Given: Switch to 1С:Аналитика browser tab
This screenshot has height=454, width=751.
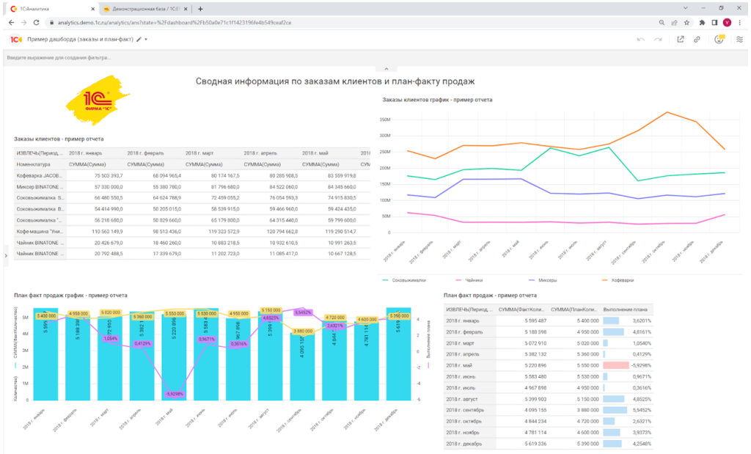Looking at the screenshot, I should (x=51, y=9).
